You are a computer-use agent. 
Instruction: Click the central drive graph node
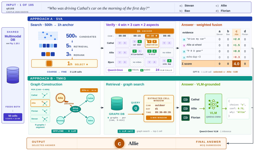(75, 109)
